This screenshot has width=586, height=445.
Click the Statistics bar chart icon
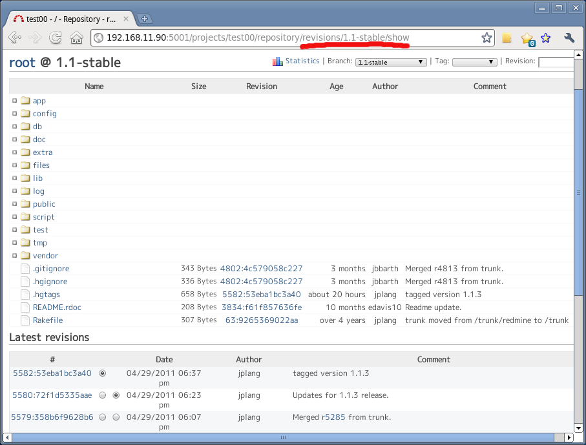pos(278,61)
